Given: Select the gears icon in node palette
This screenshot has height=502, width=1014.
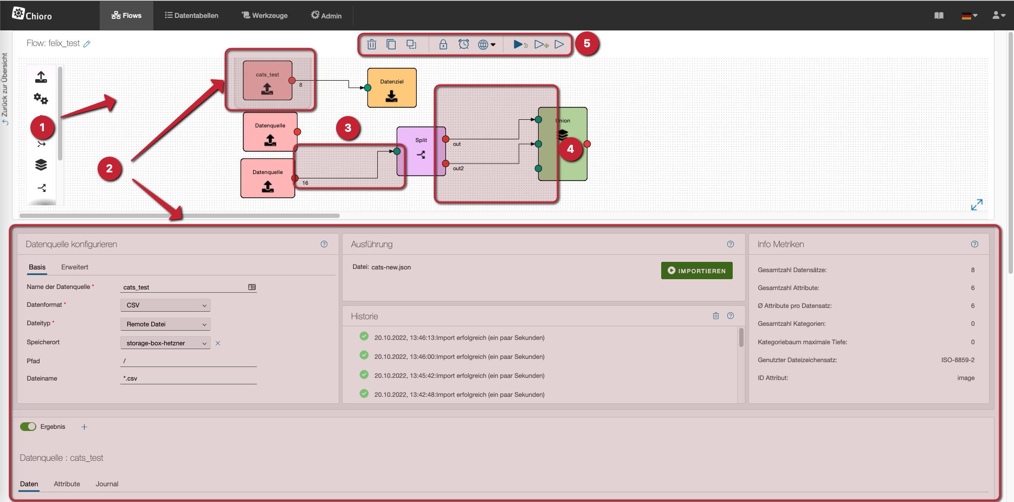Looking at the screenshot, I should [x=41, y=99].
